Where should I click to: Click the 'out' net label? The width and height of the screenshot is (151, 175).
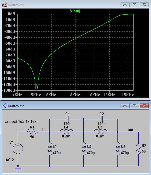[x=130, y=130]
